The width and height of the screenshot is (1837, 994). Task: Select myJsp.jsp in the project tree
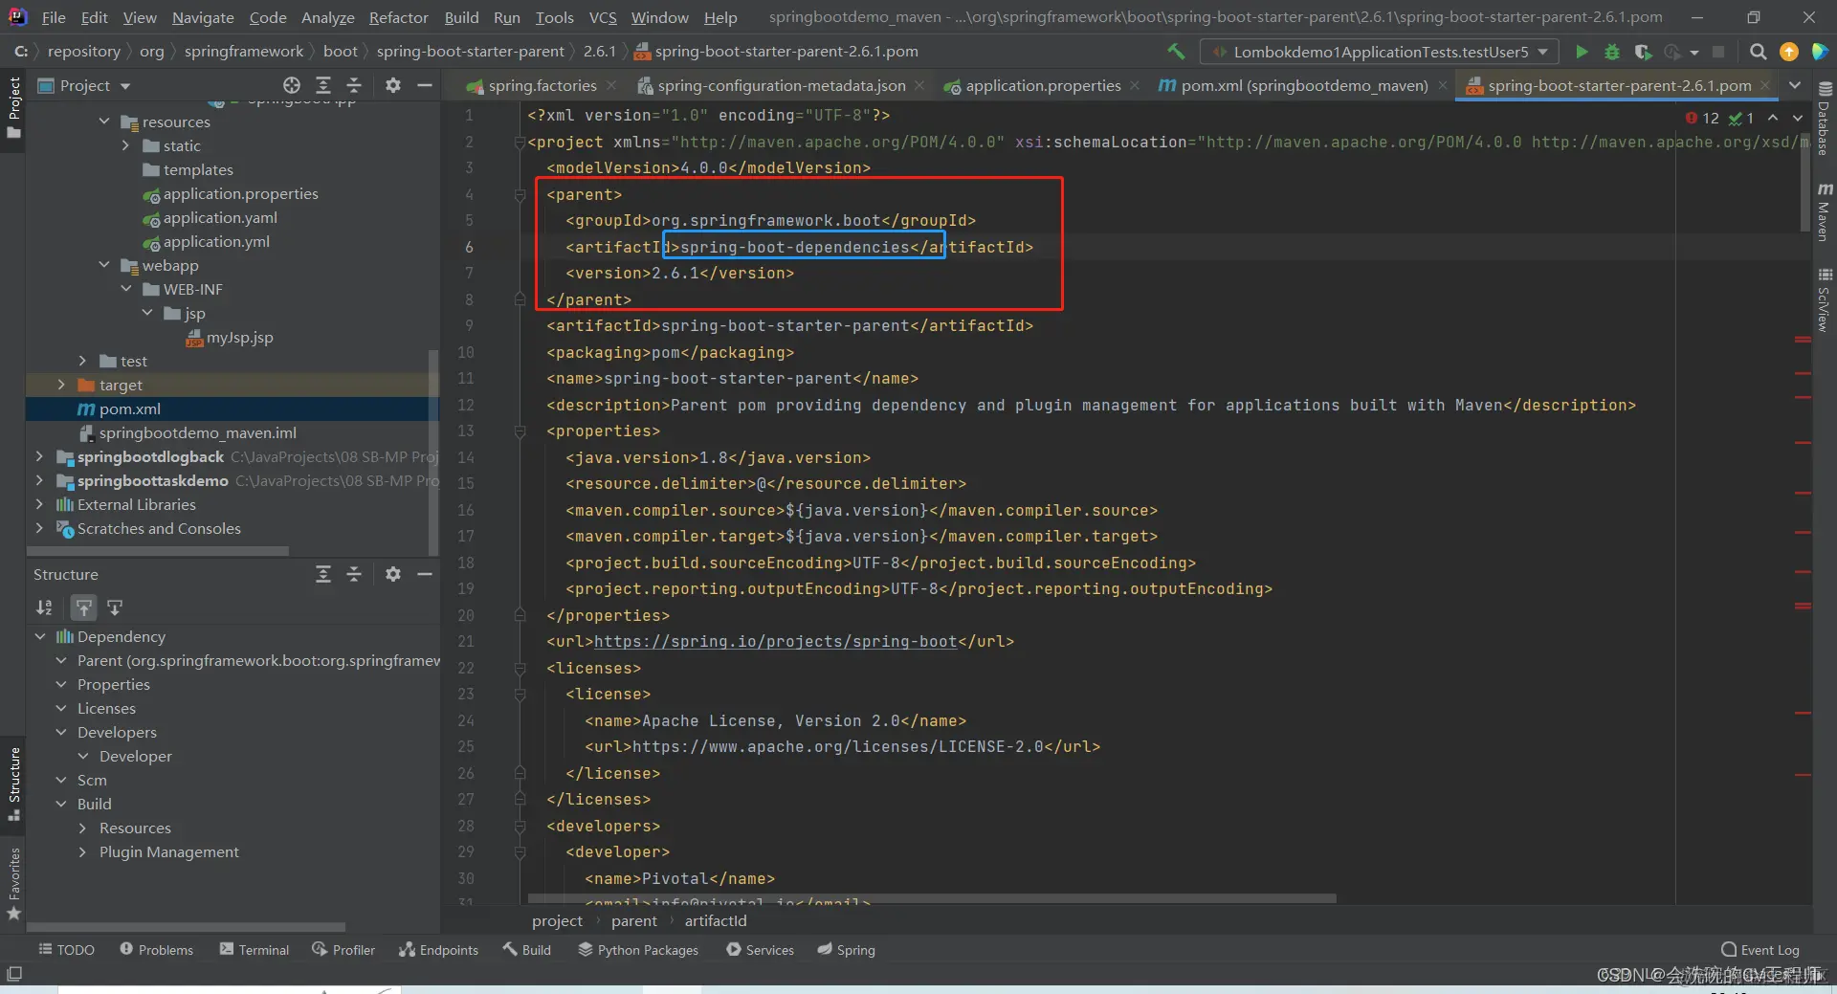(239, 337)
